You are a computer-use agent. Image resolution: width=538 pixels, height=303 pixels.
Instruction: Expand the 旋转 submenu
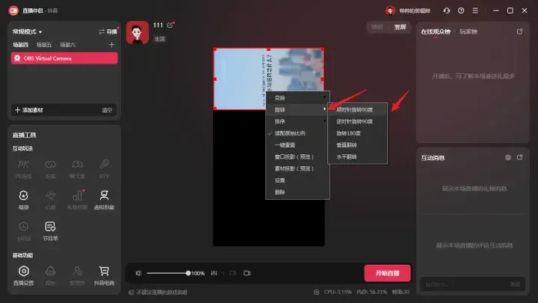point(298,109)
